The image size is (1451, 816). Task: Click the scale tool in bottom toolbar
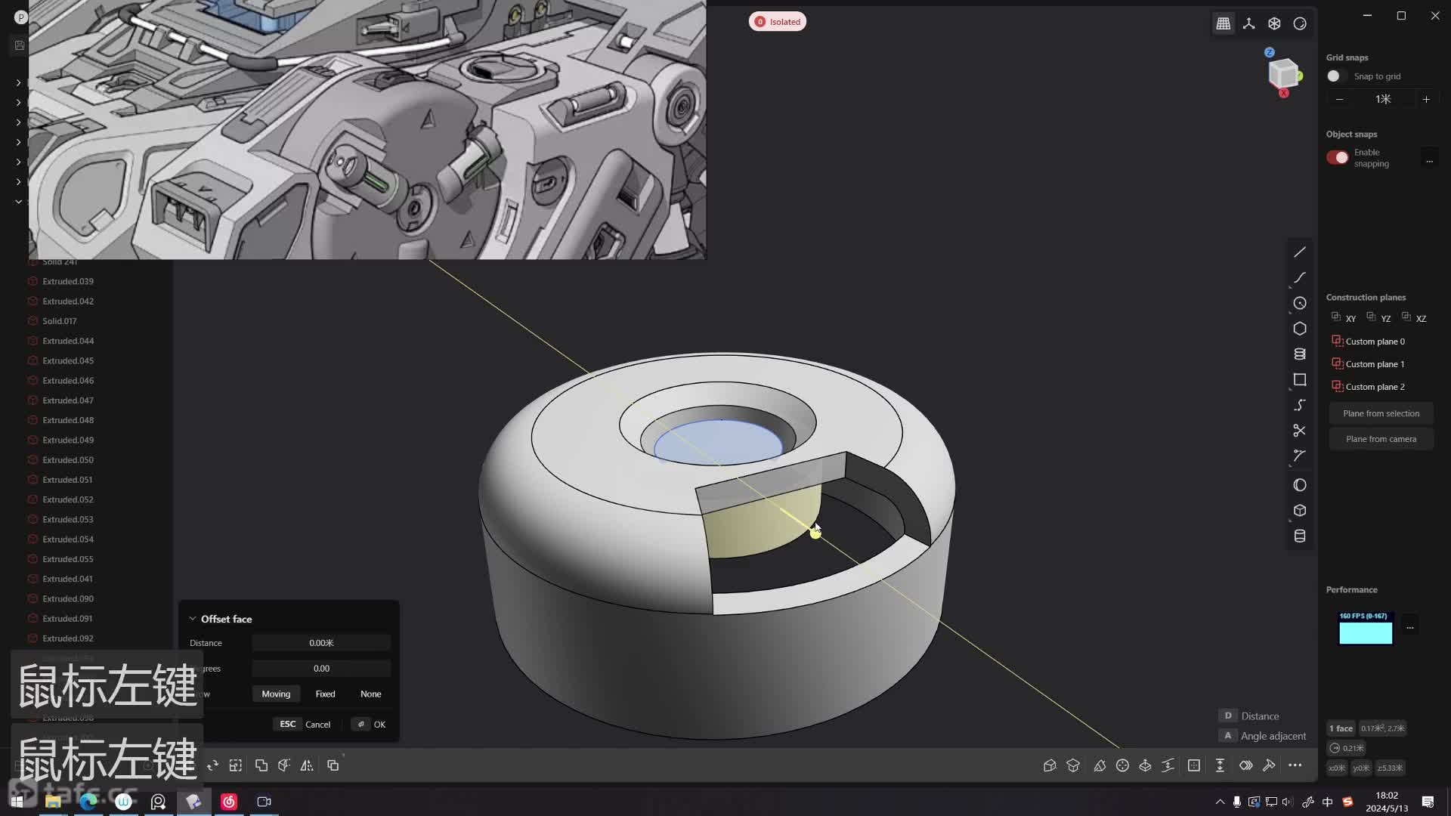coord(236,765)
